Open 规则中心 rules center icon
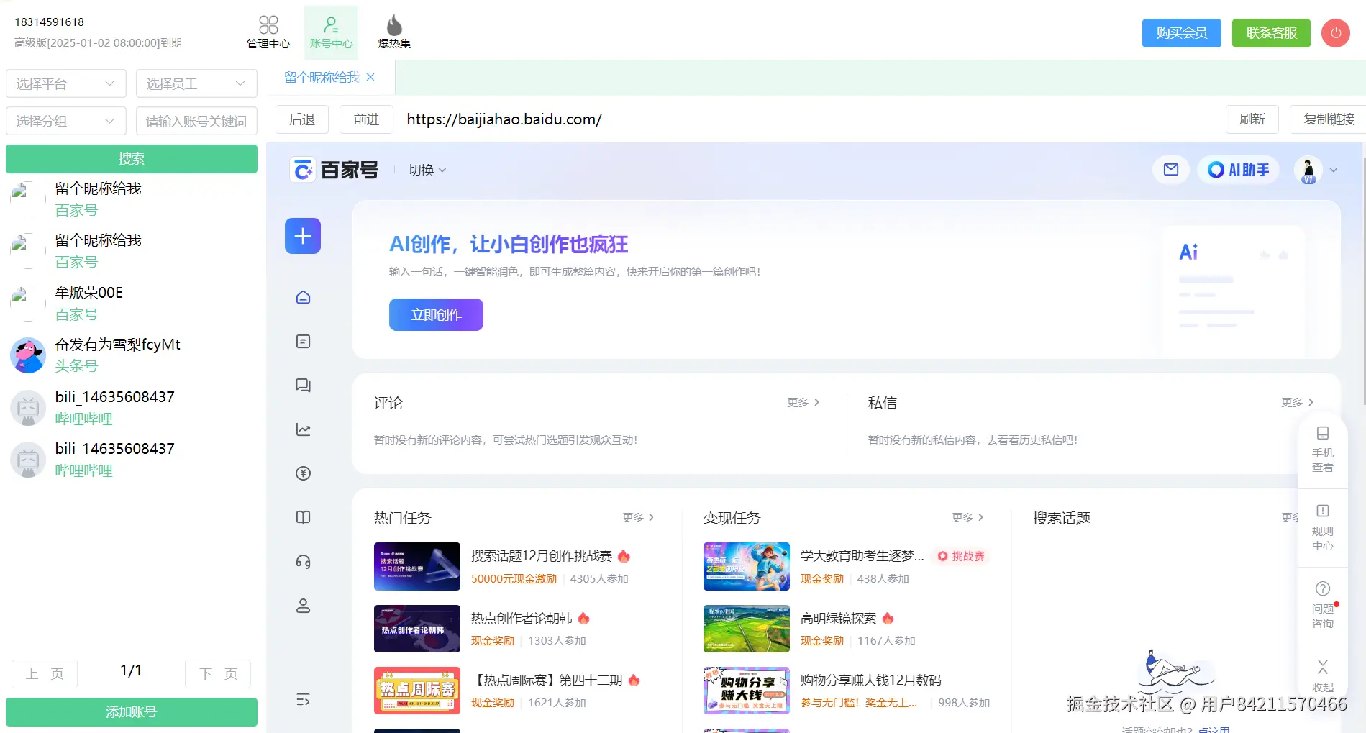Viewport: 1366px width, 733px height. [x=1322, y=528]
